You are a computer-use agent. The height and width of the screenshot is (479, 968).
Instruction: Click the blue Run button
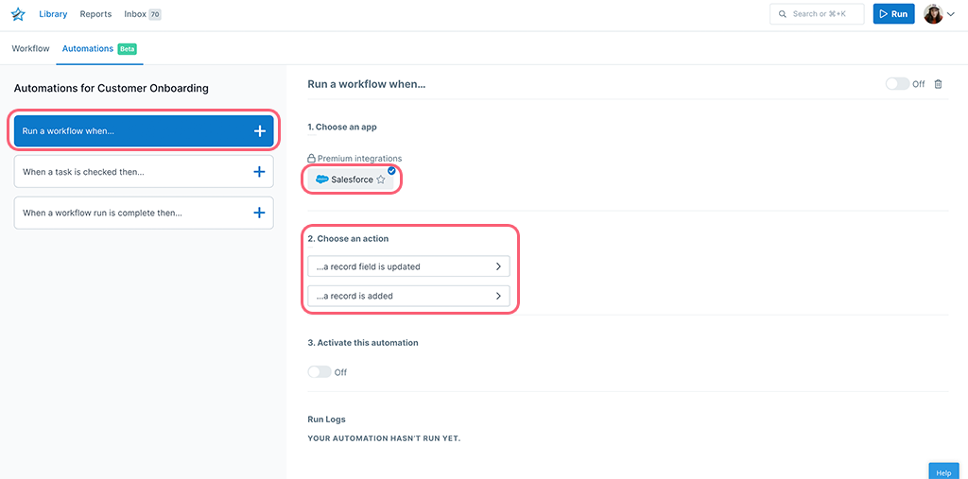coord(893,13)
